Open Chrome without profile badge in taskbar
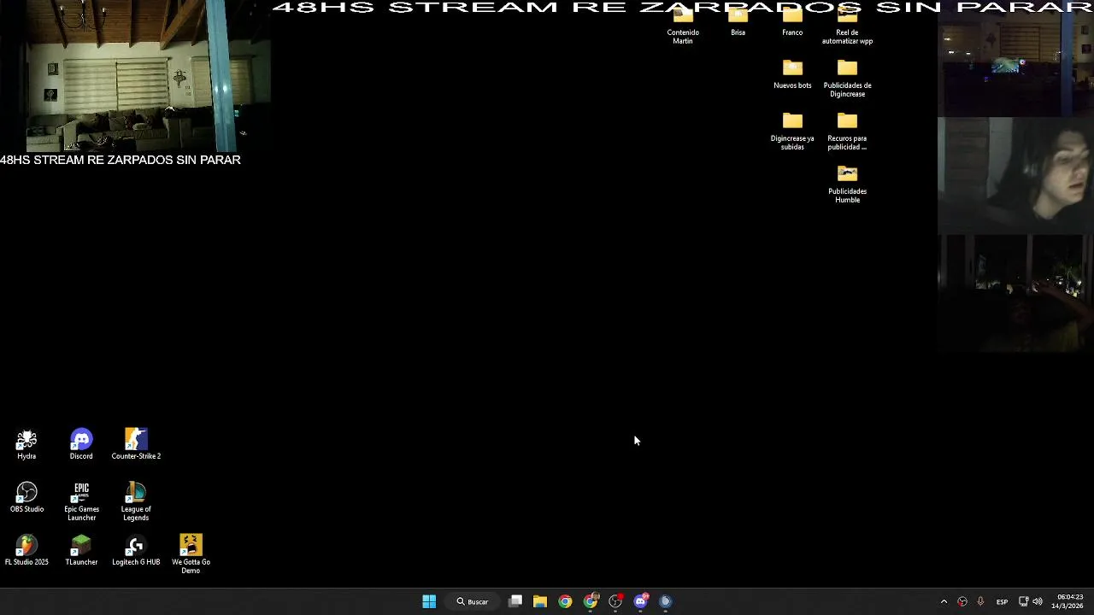This screenshot has height=615, width=1094. [x=565, y=601]
